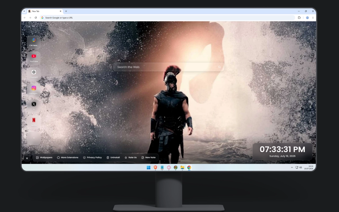The image size is (339, 212).
Task: Open the Windows Start menu
Action: click(149, 167)
